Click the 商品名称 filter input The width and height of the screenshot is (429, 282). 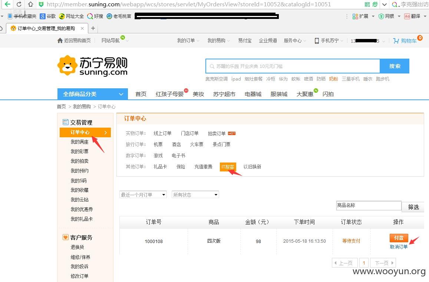(369, 205)
